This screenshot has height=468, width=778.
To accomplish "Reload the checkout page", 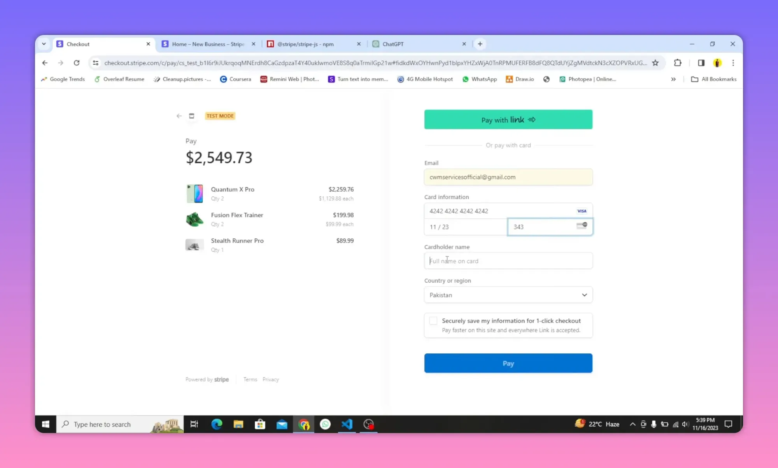I will coord(77,63).
